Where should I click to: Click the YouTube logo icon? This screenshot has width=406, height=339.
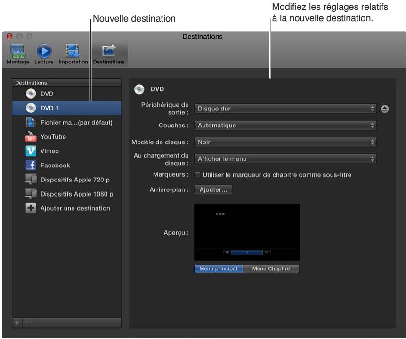(x=31, y=136)
